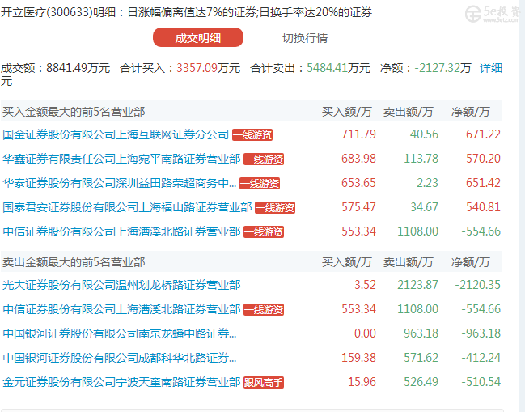Click buy amount 711.79
Viewport: 525px width, 412px height.
(358, 134)
